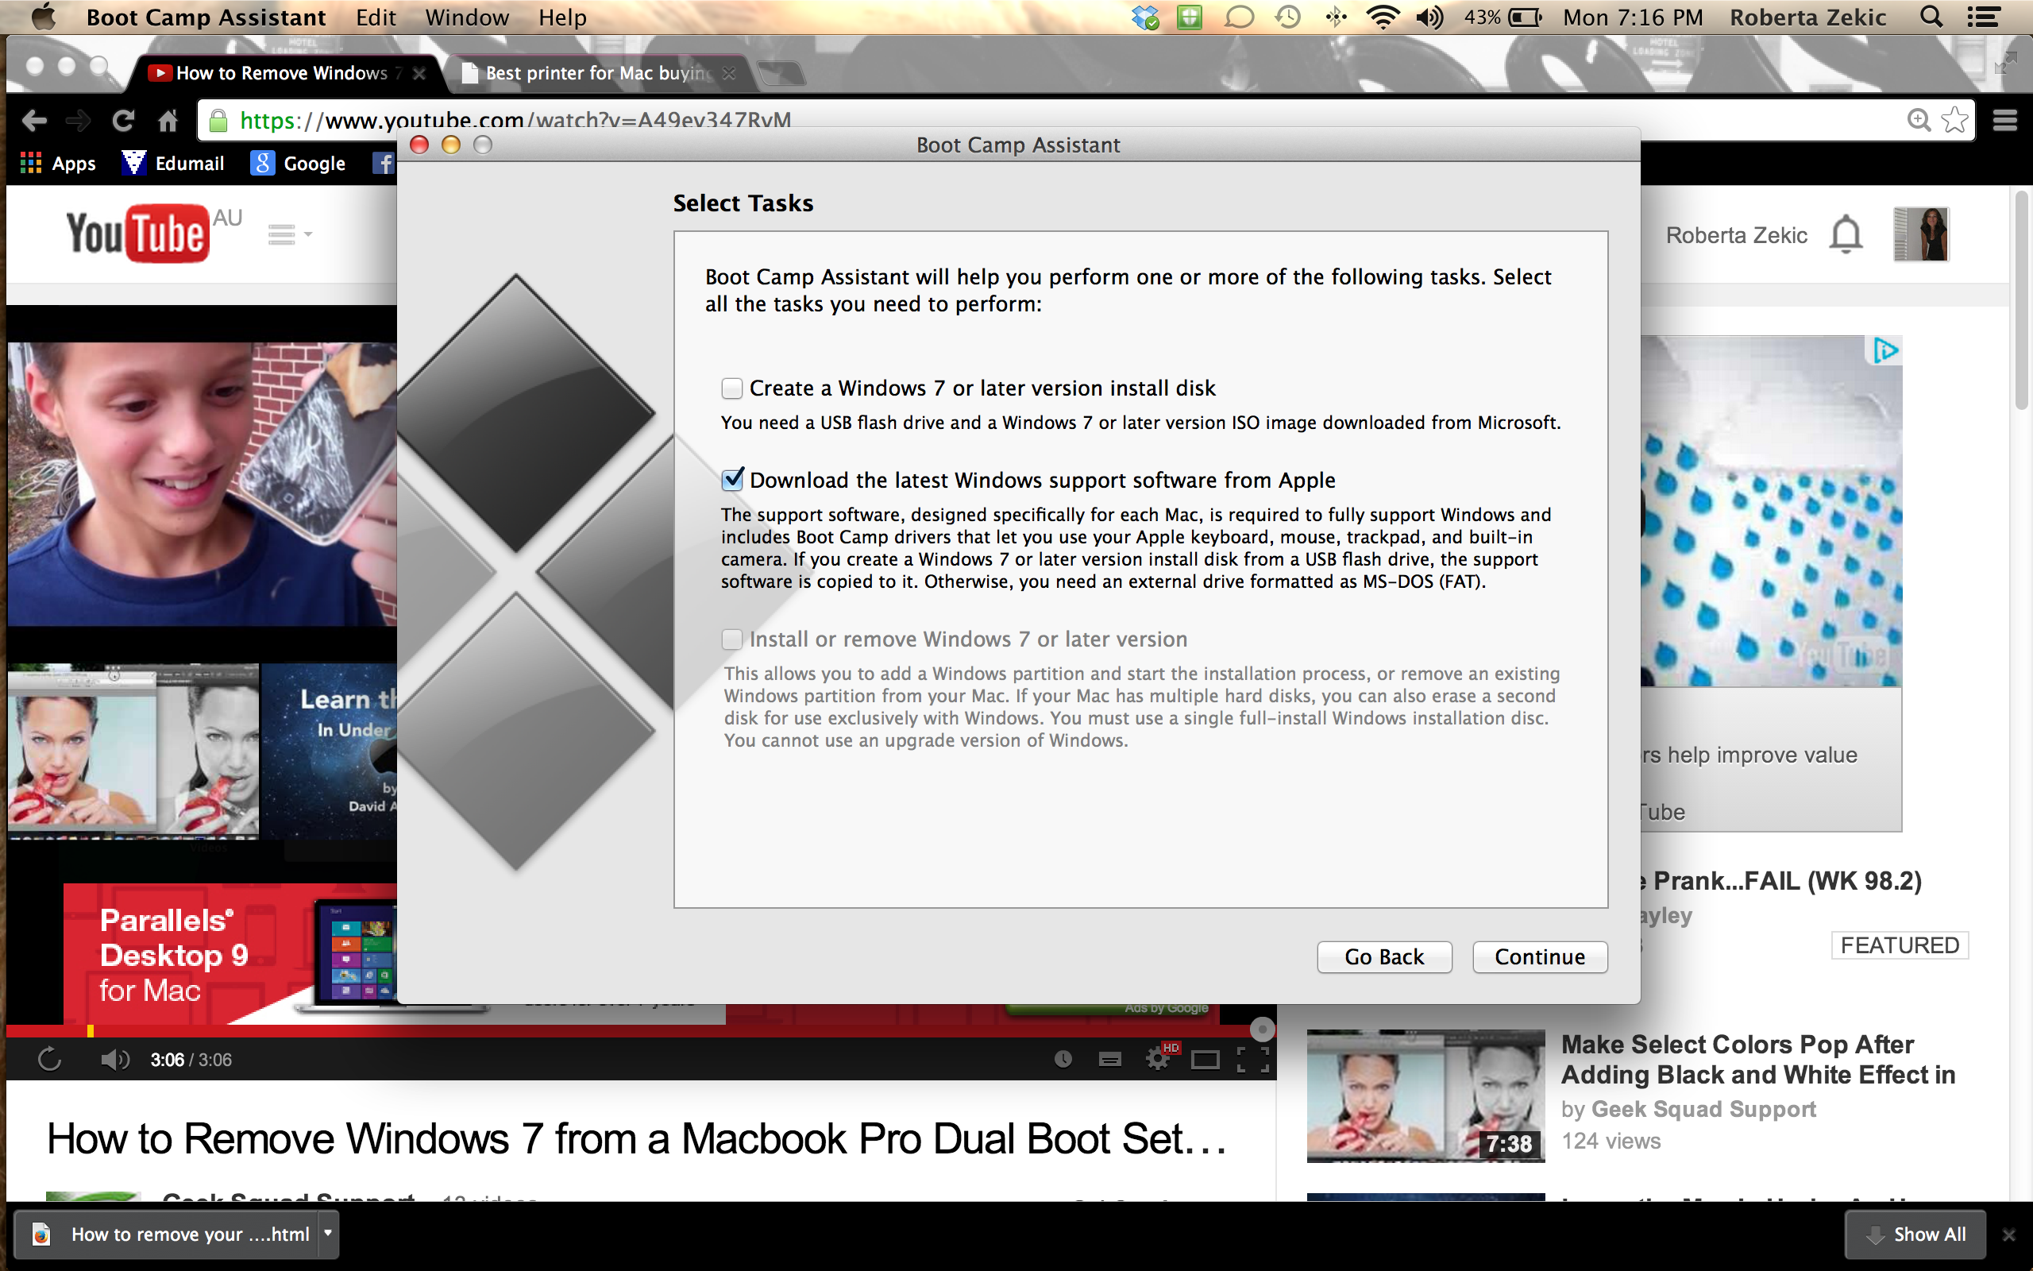Click the green plus menu bar icon

click(x=1190, y=17)
